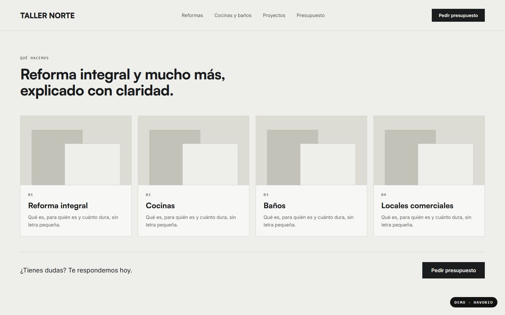Screen dimensions: 505x315
Task: Select the Reforma integral card title
Action: click(58, 206)
